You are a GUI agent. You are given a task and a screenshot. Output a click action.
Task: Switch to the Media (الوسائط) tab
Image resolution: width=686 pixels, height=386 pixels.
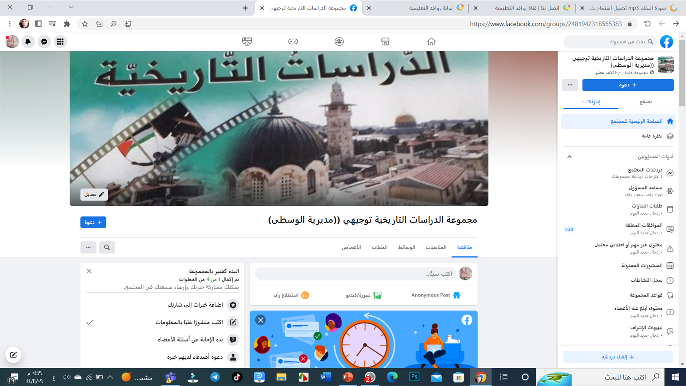[406, 247]
